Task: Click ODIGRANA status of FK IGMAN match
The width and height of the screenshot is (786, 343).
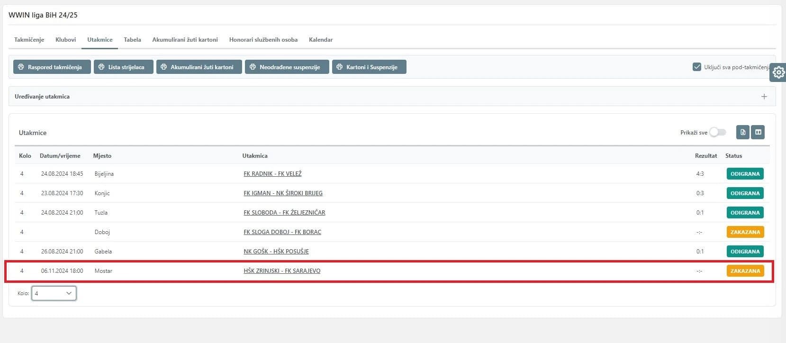Action: point(745,193)
